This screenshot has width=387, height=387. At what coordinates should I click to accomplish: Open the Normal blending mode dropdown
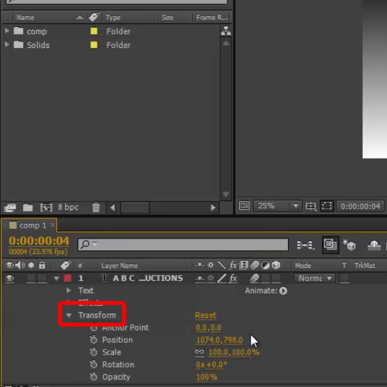pyautogui.click(x=314, y=279)
